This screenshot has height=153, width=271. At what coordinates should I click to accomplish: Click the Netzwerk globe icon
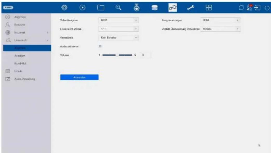point(8,32)
